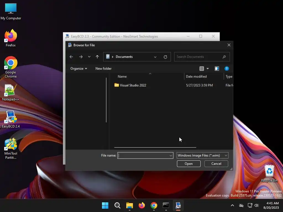Minimize the EasyBCD 2.3 window
The height and width of the screenshot is (212, 283).
point(188,36)
